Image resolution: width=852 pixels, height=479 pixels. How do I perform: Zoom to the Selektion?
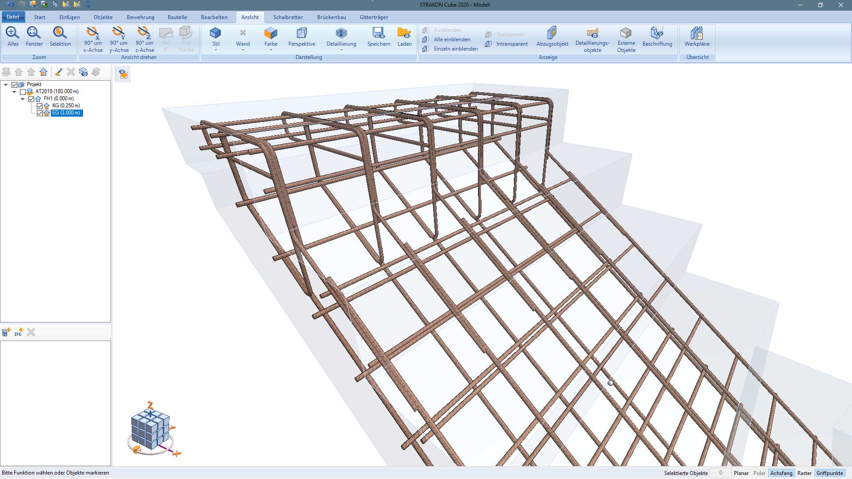tap(60, 36)
